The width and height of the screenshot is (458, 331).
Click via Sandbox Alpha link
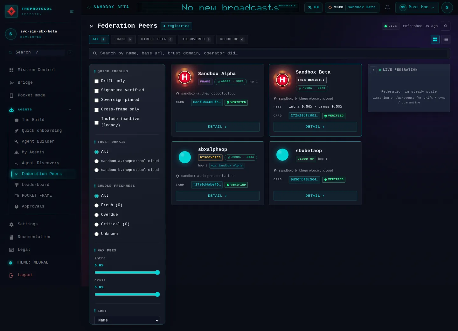point(227,165)
